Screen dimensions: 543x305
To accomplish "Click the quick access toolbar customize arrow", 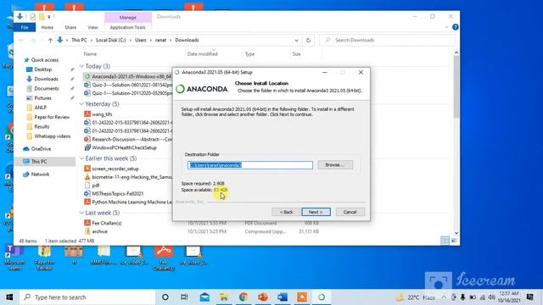I will pyautogui.click(x=49, y=17).
